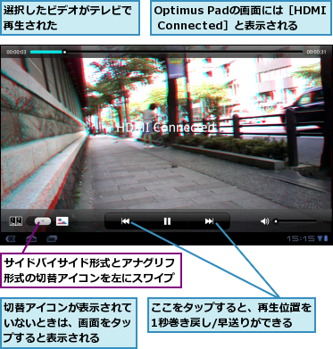This screenshot has width=333, height=349.
Task: Mute with the speaker volume icon
Action: click(264, 221)
